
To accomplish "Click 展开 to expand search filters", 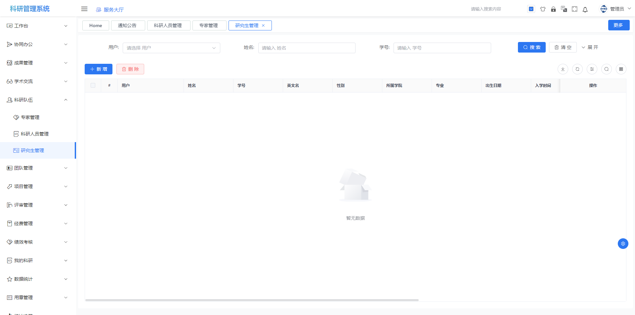I will (x=590, y=47).
